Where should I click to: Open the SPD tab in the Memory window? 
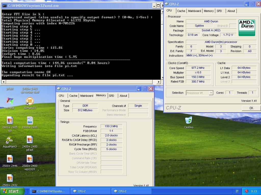[x=111, y=96]
